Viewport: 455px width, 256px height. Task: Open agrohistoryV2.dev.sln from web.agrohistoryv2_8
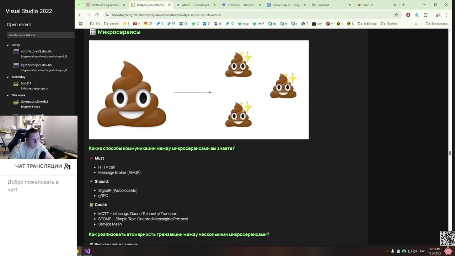coord(40,68)
